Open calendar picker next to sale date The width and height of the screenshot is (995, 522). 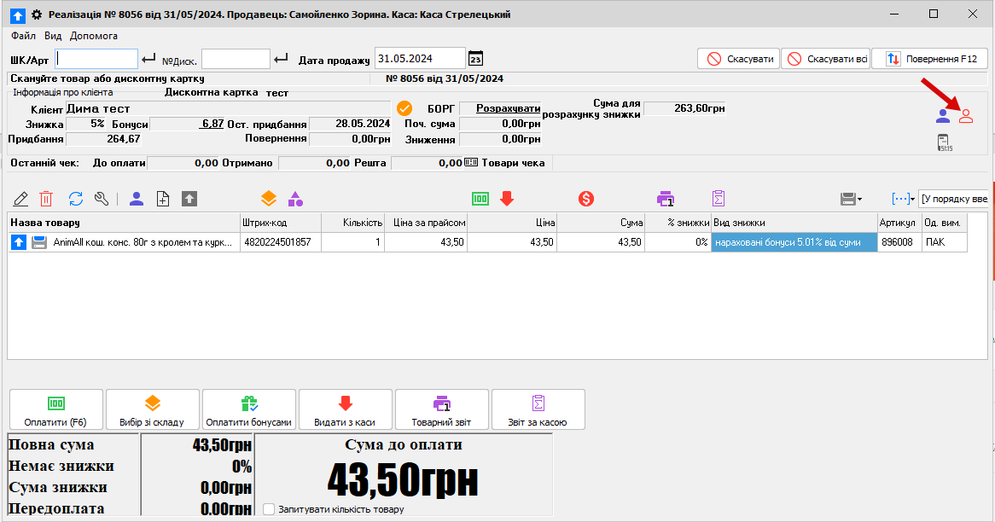476,59
